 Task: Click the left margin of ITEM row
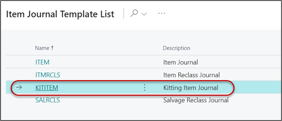pyautogui.click(x=19, y=62)
